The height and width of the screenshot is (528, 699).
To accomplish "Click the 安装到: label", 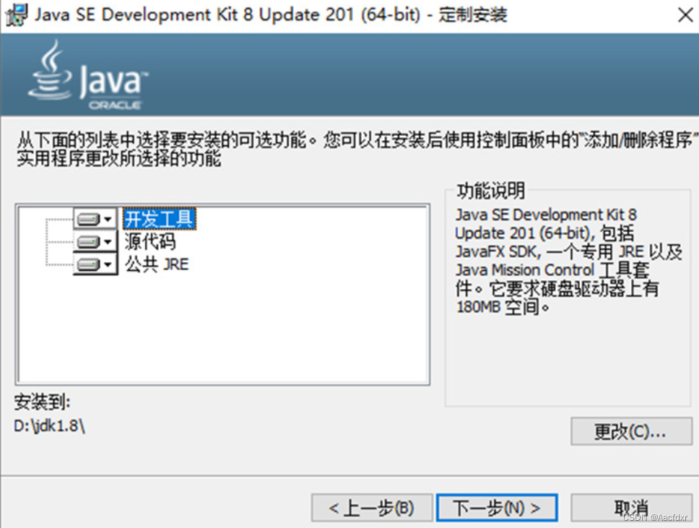I will (x=42, y=402).
